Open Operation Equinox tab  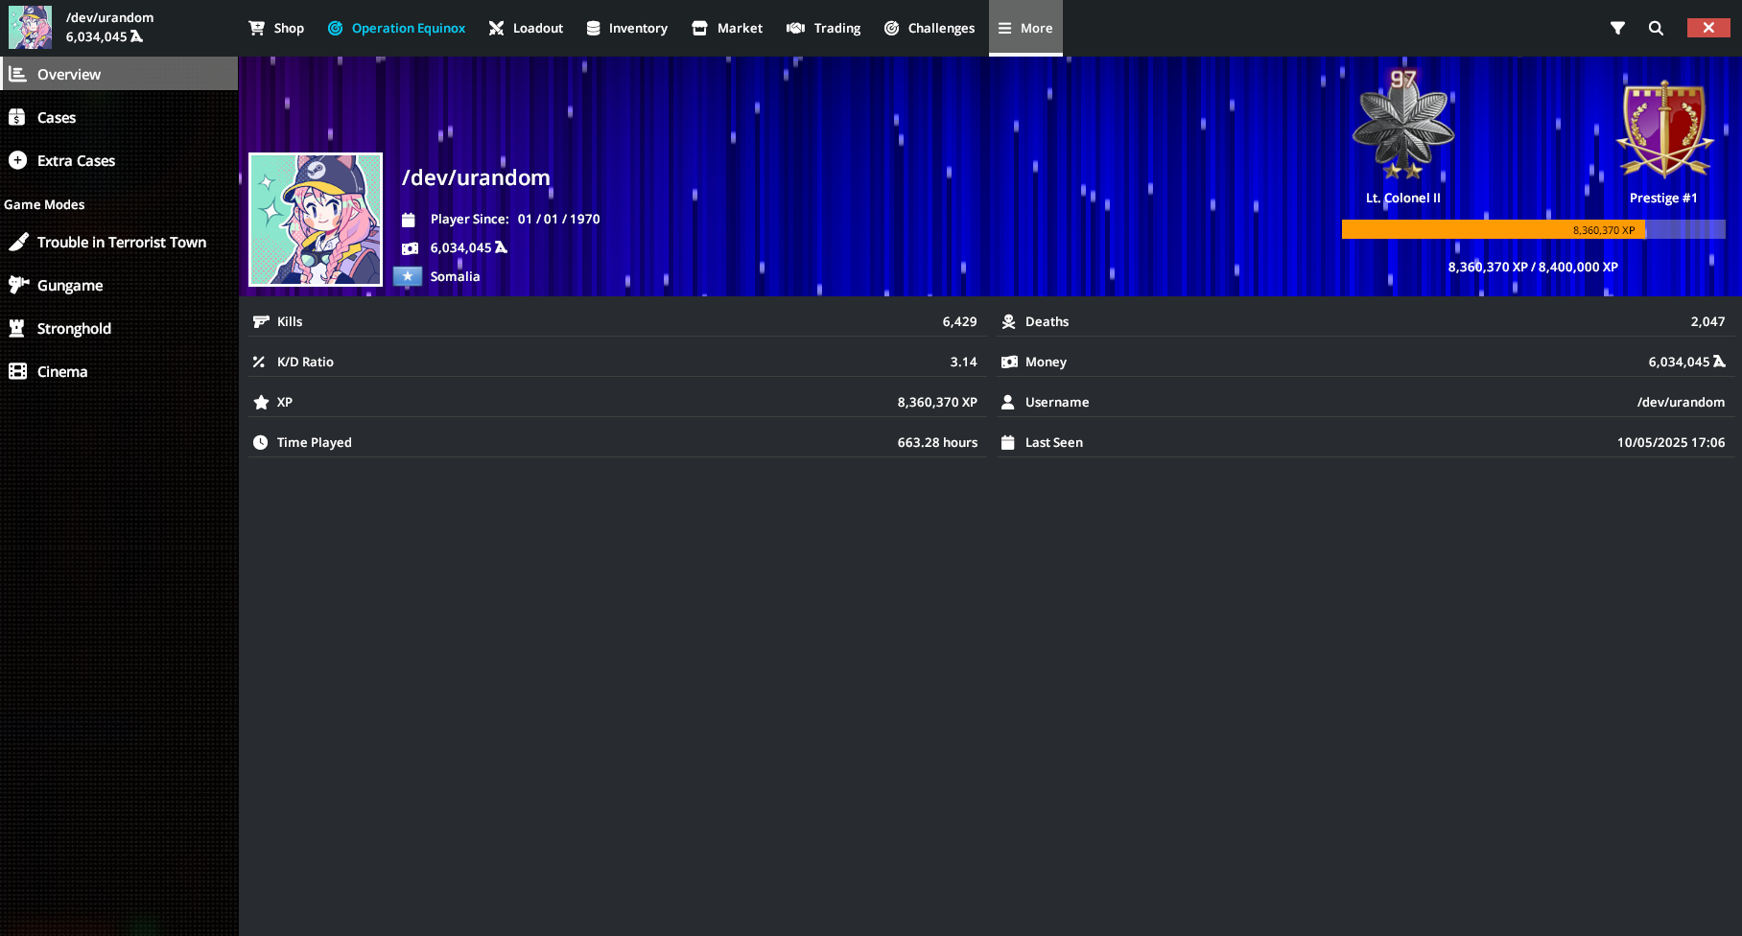tap(396, 28)
